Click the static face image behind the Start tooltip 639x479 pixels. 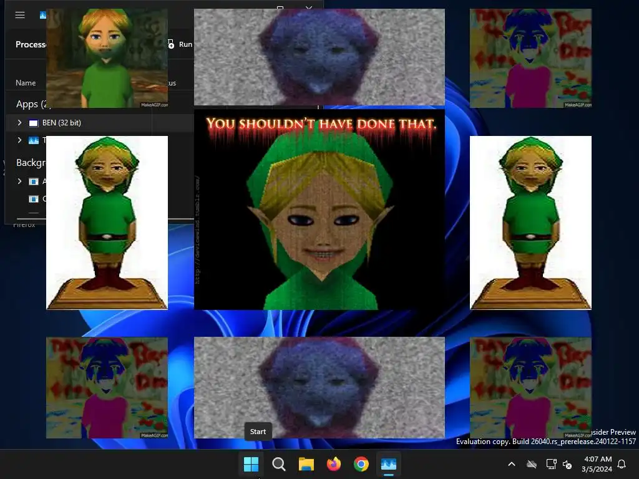(x=319, y=387)
